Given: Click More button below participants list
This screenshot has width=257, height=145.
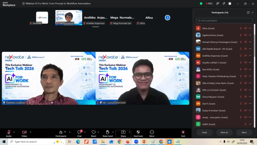Looking at the screenshot, I should click(244, 132).
